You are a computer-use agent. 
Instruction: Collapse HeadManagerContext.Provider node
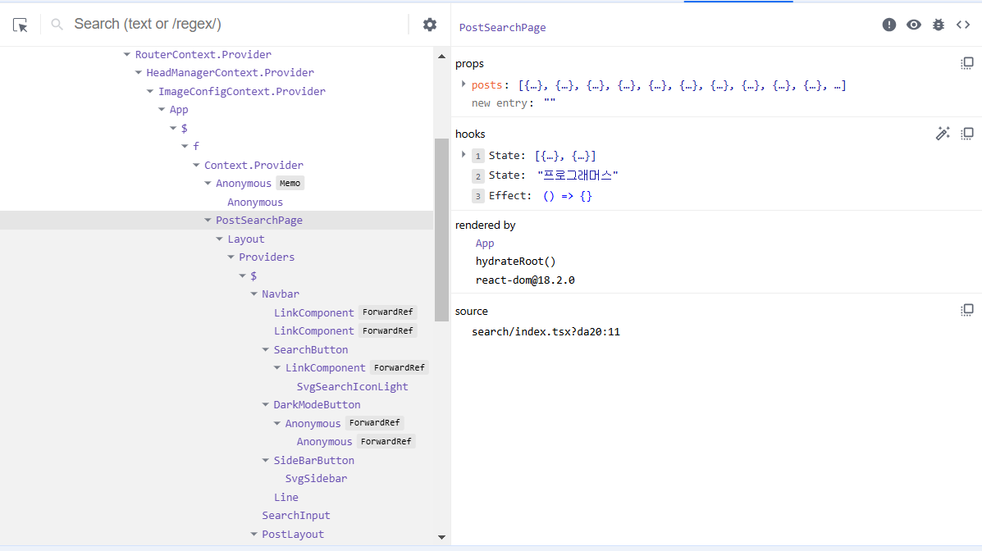139,73
